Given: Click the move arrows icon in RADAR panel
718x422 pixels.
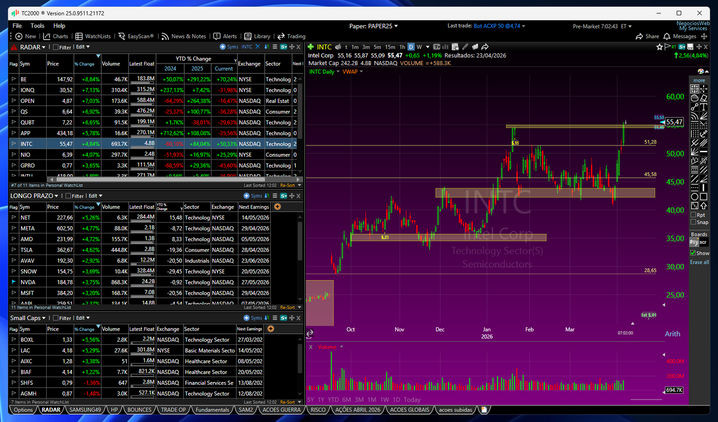Looking at the screenshot, I should tap(292, 47).
